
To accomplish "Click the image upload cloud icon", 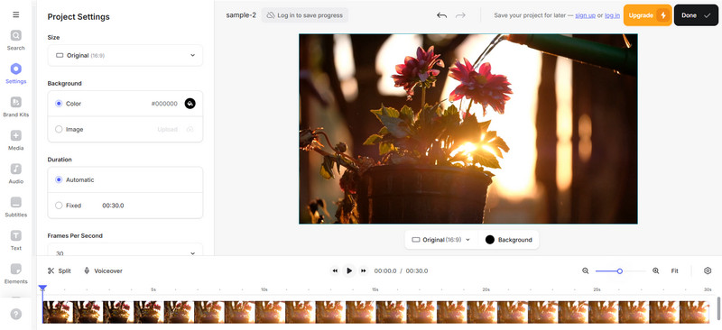I will tap(190, 129).
